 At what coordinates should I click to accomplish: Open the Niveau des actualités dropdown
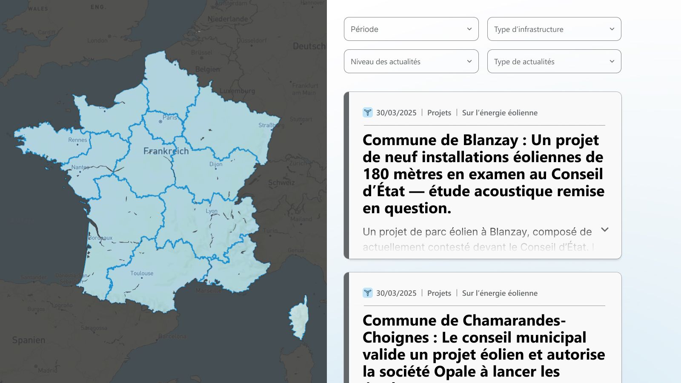[411, 61]
